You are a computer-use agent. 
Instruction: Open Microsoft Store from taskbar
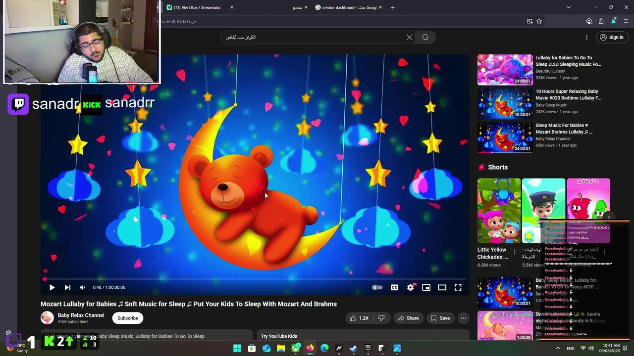tap(252, 348)
